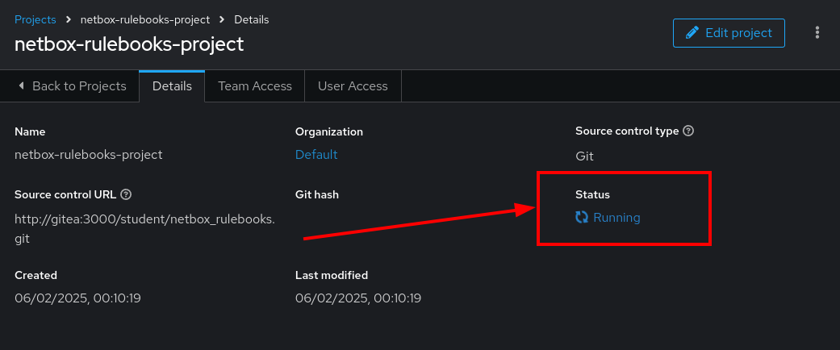Click the back caret icon beside Back to Projects

(22, 85)
